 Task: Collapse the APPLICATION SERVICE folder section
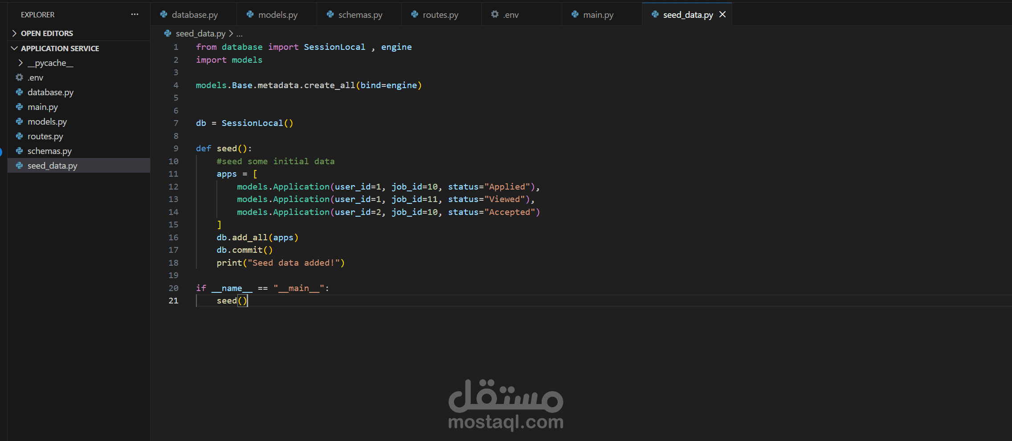coord(14,48)
